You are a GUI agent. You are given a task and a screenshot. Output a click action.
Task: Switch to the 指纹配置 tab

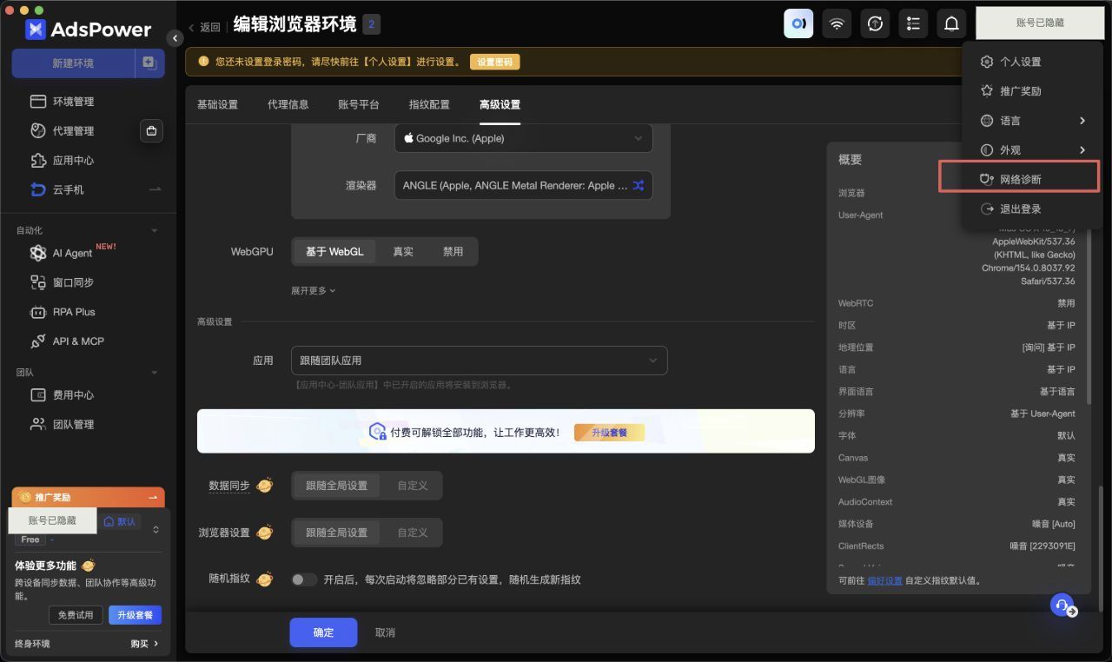point(429,105)
